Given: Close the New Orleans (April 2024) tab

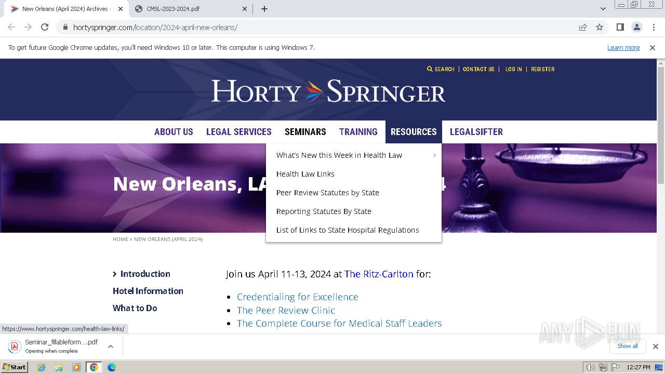Looking at the screenshot, I should 121,9.
